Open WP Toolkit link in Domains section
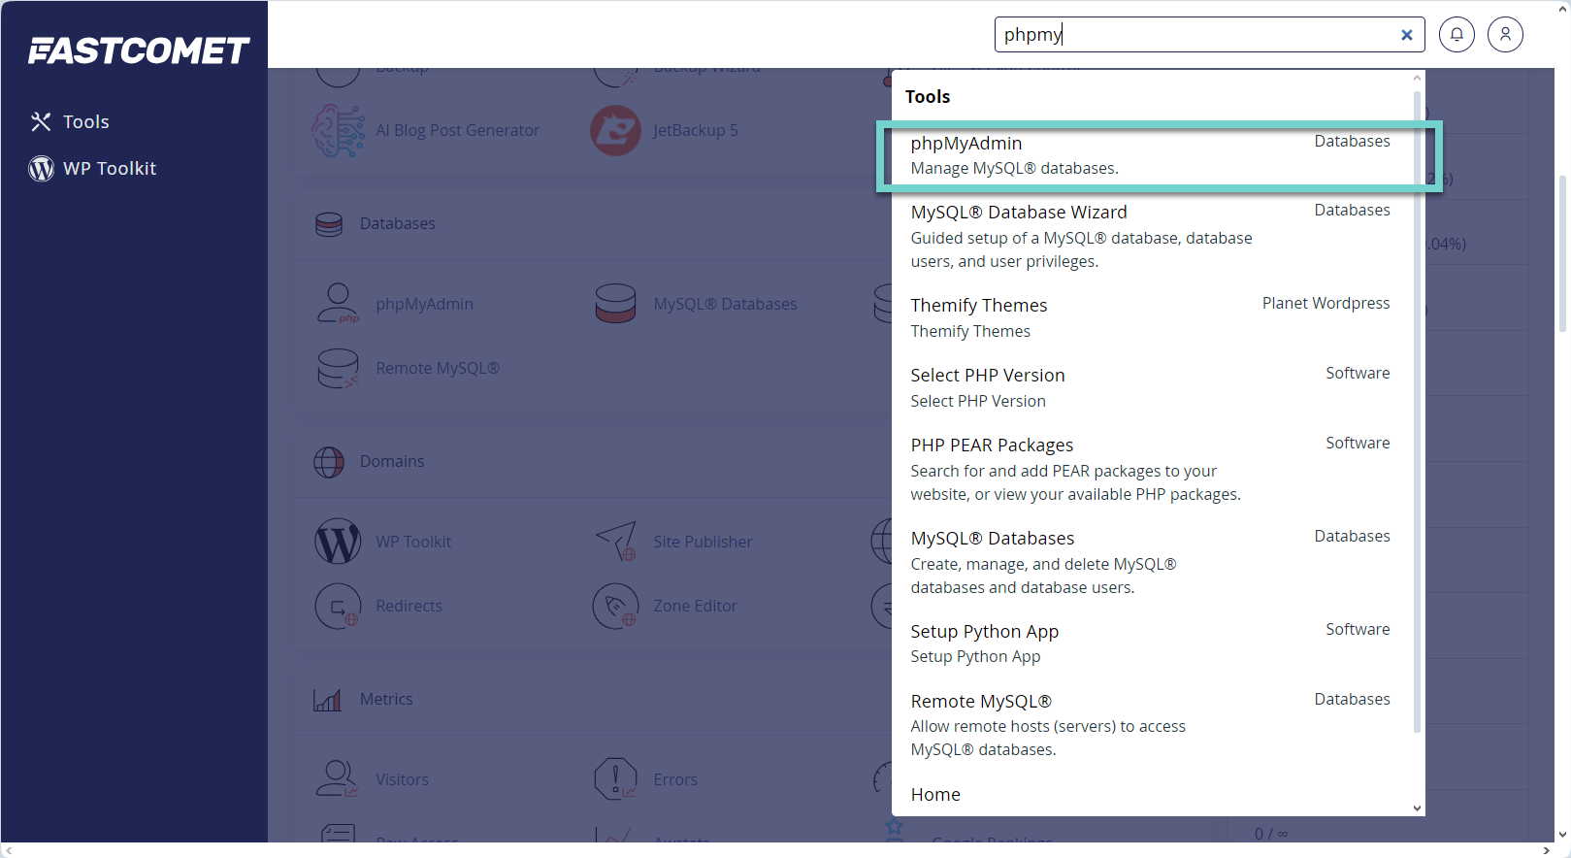 tap(413, 542)
